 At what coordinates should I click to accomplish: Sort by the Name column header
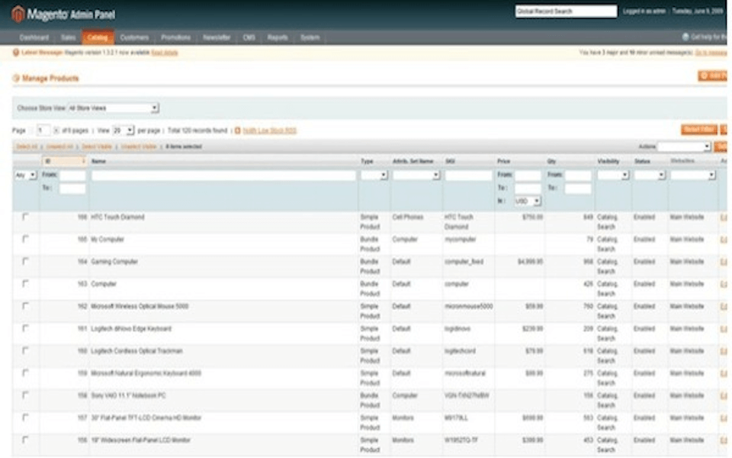(x=98, y=161)
